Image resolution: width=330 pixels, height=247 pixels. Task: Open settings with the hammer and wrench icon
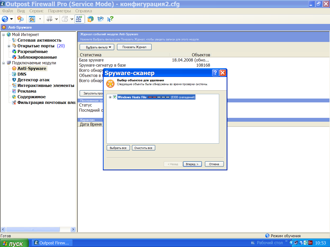(32, 19)
